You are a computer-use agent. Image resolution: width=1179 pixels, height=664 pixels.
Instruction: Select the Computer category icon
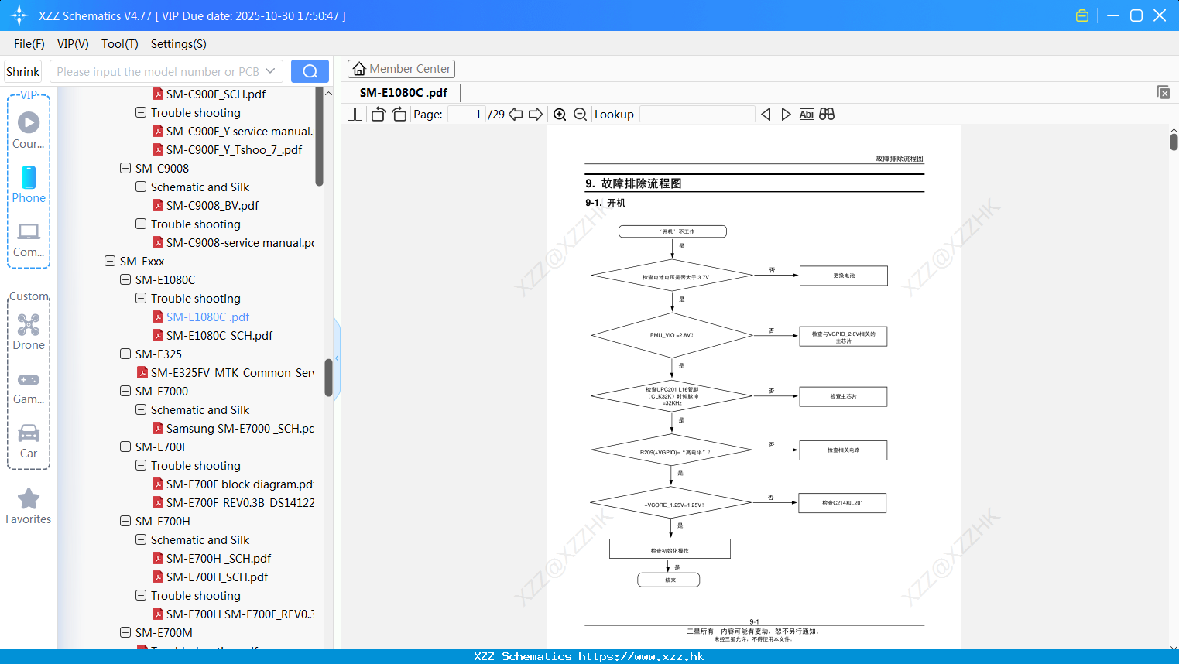pos(29,240)
